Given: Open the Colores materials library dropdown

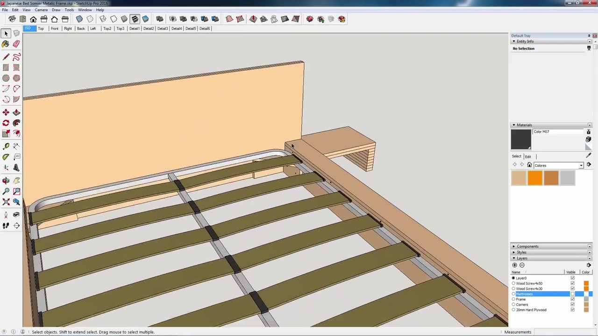Looking at the screenshot, I should pos(581,166).
